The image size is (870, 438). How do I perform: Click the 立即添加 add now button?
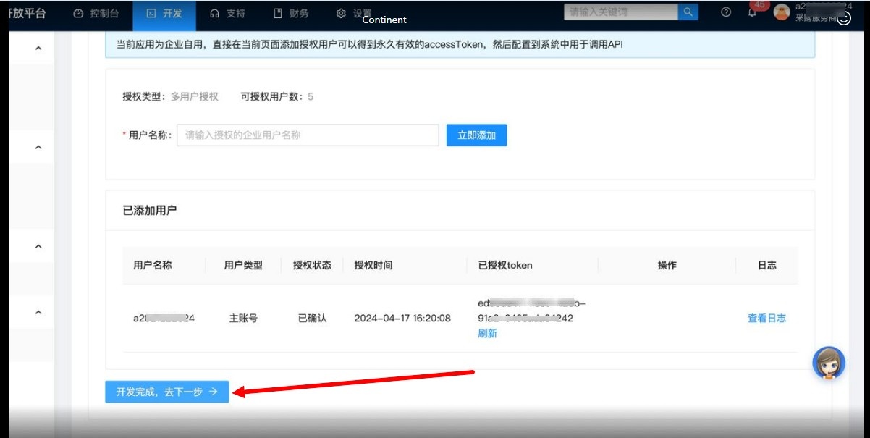tap(476, 135)
